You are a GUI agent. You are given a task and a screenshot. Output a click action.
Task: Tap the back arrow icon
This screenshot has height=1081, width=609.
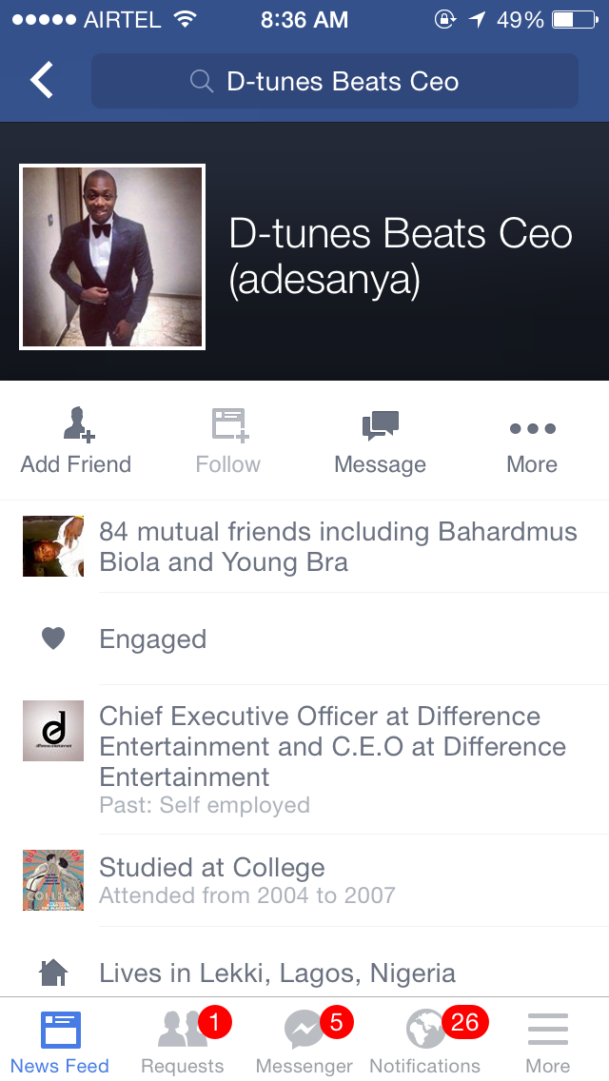coord(42,81)
